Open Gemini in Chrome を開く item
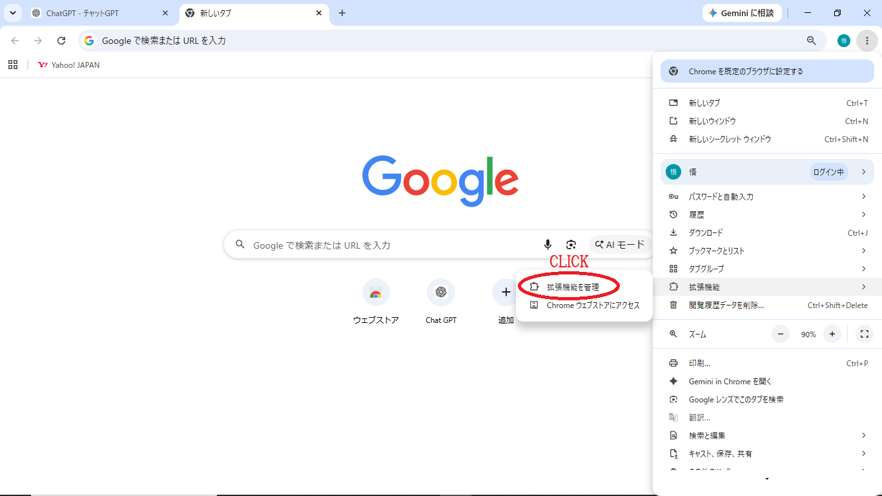The height and width of the screenshot is (496, 882). (x=767, y=381)
